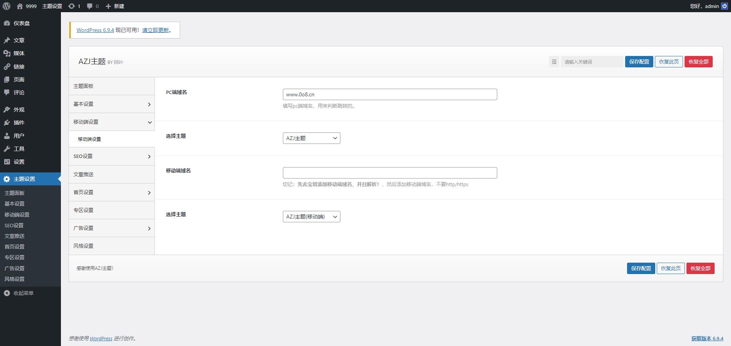
Task: Click the 媒体 media icon in sidebar
Action: tap(7, 53)
